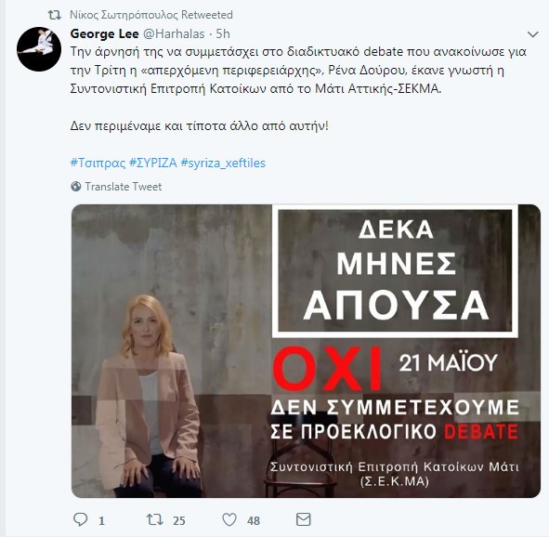Open the #ΣΥΡΙΖΑ hashtag
The width and height of the screenshot is (549, 537).
click(153, 164)
